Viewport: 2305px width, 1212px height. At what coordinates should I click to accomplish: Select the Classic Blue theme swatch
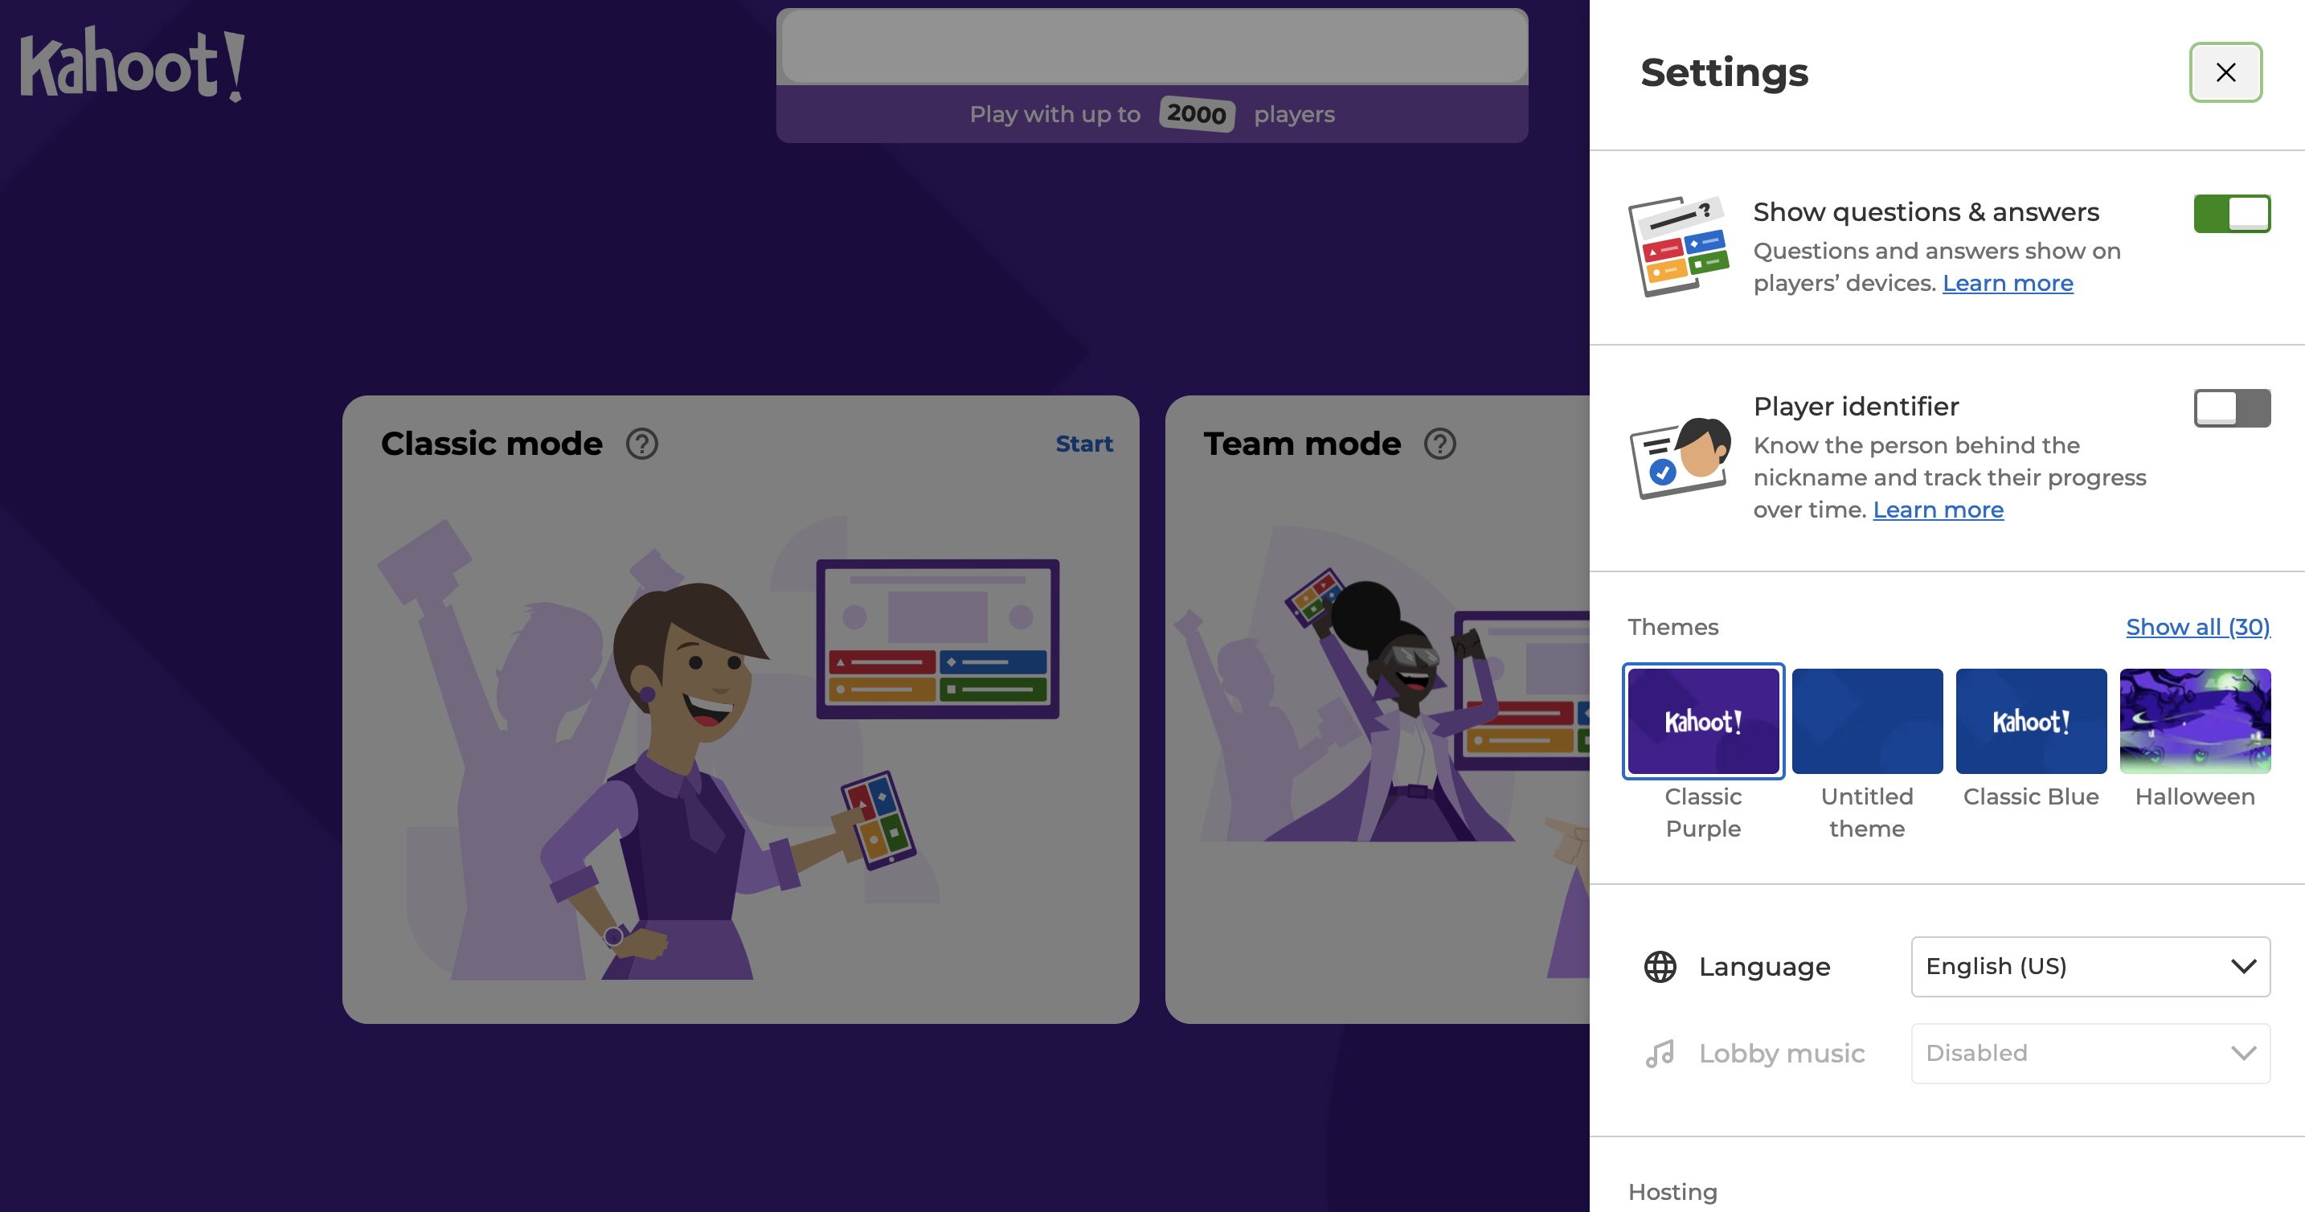(2031, 723)
